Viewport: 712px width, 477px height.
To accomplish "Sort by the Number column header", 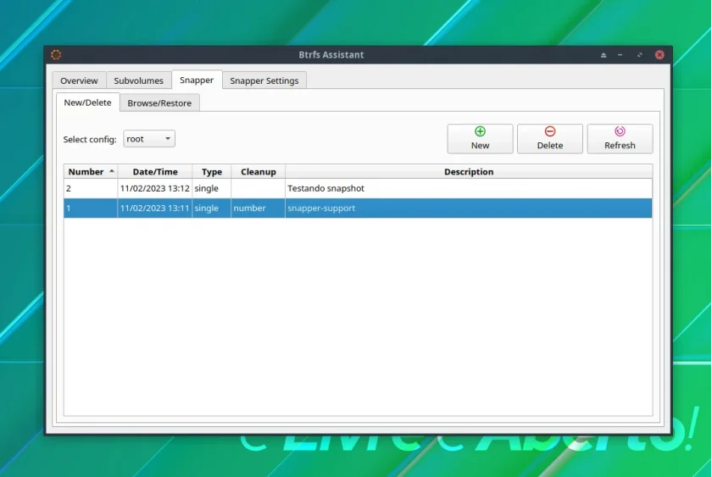I will tap(91, 171).
